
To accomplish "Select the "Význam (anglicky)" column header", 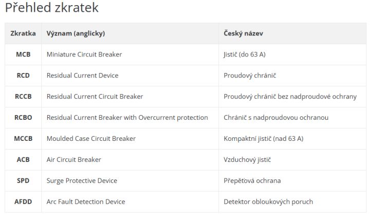I will (x=76, y=33).
